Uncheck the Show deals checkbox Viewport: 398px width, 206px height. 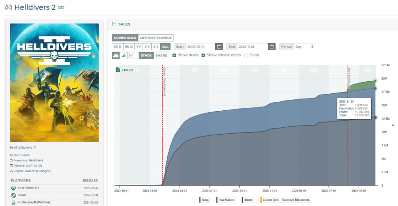[175, 55]
